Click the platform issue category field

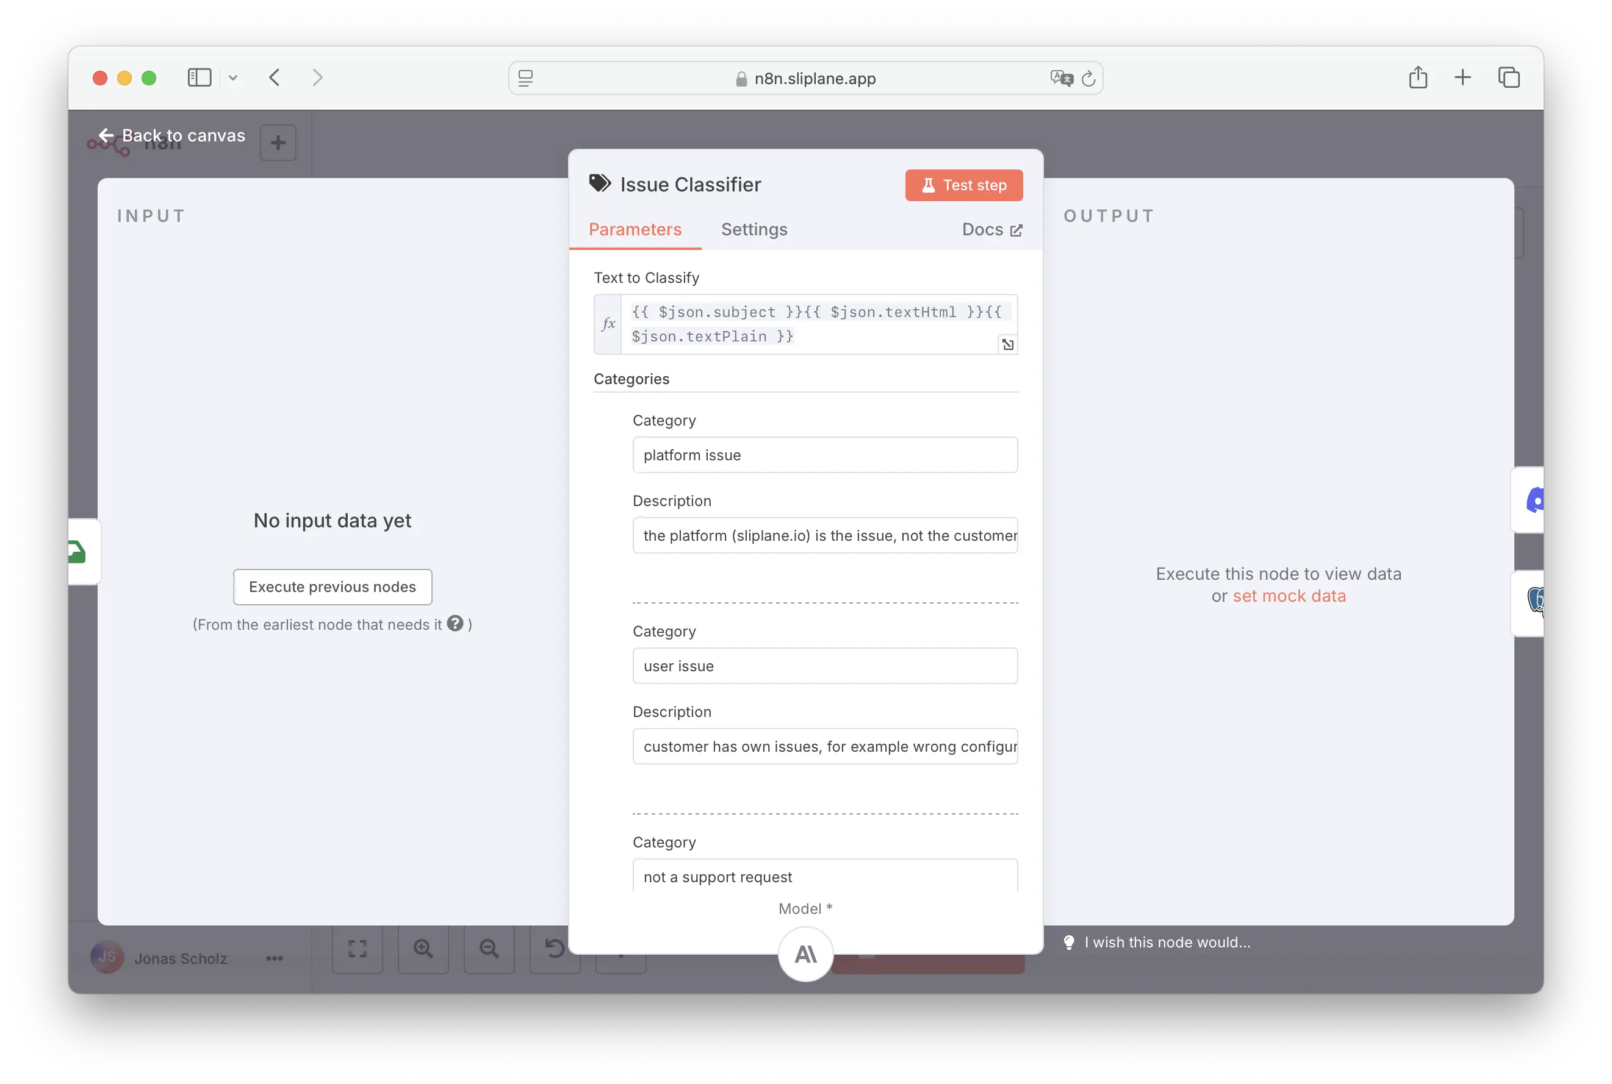coord(825,455)
